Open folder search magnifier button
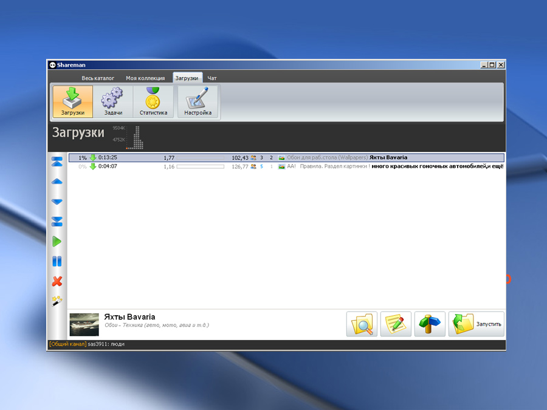This screenshot has height=410, width=547. point(362,324)
